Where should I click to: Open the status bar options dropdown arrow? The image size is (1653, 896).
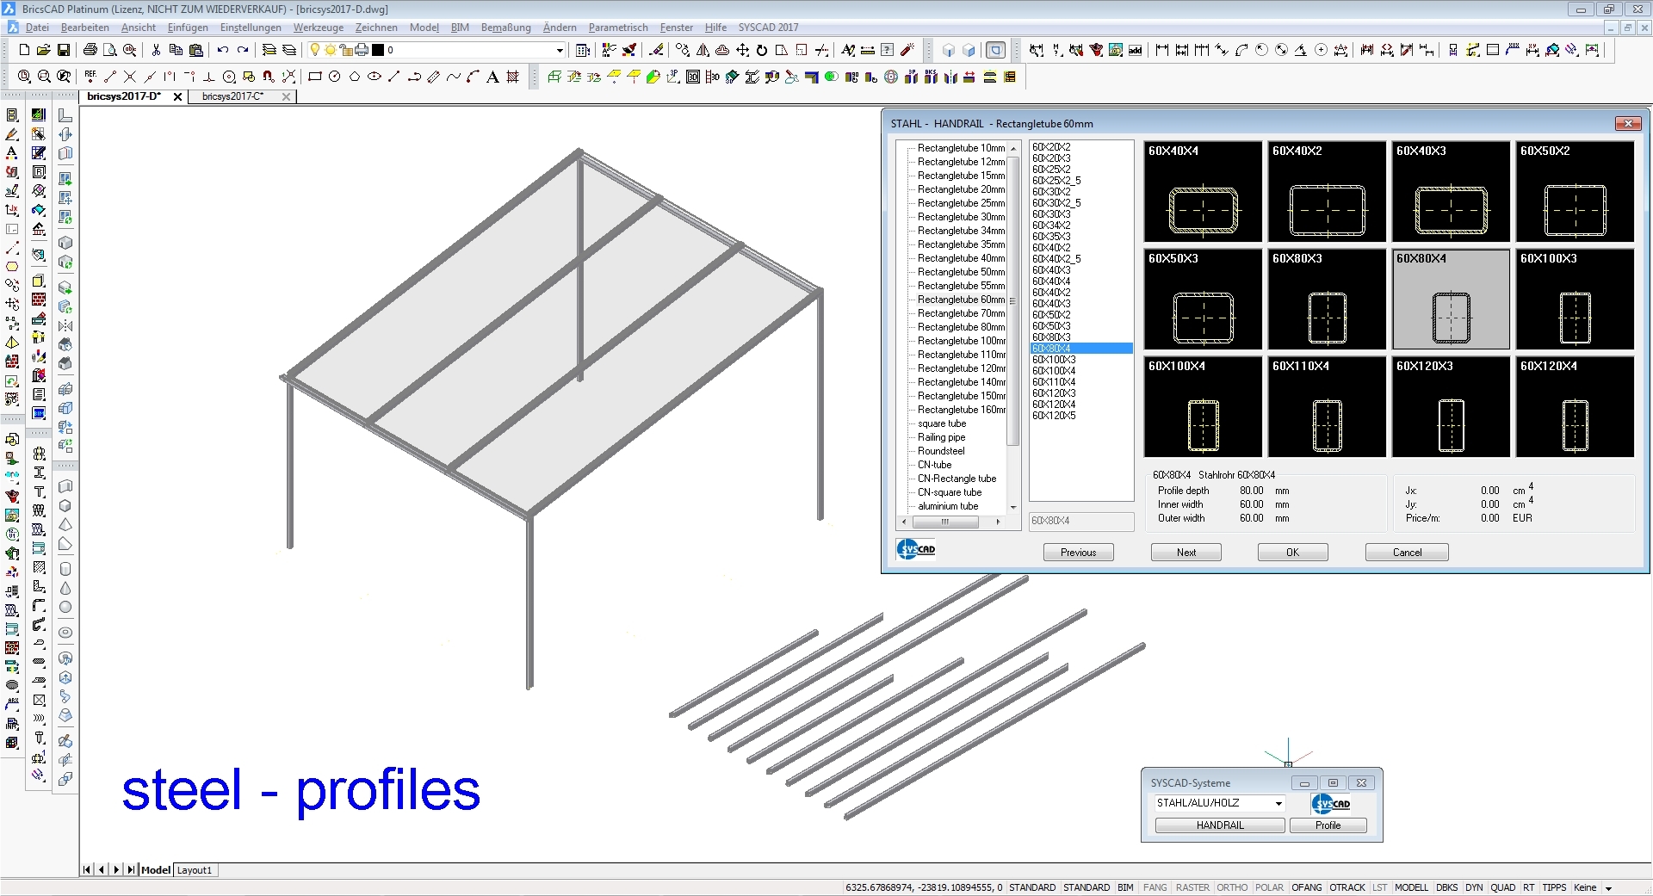pos(1608,888)
